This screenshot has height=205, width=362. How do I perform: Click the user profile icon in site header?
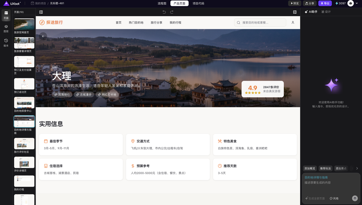click(293, 23)
